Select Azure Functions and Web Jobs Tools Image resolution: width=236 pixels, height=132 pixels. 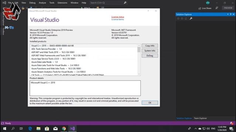[x=84, y=69]
